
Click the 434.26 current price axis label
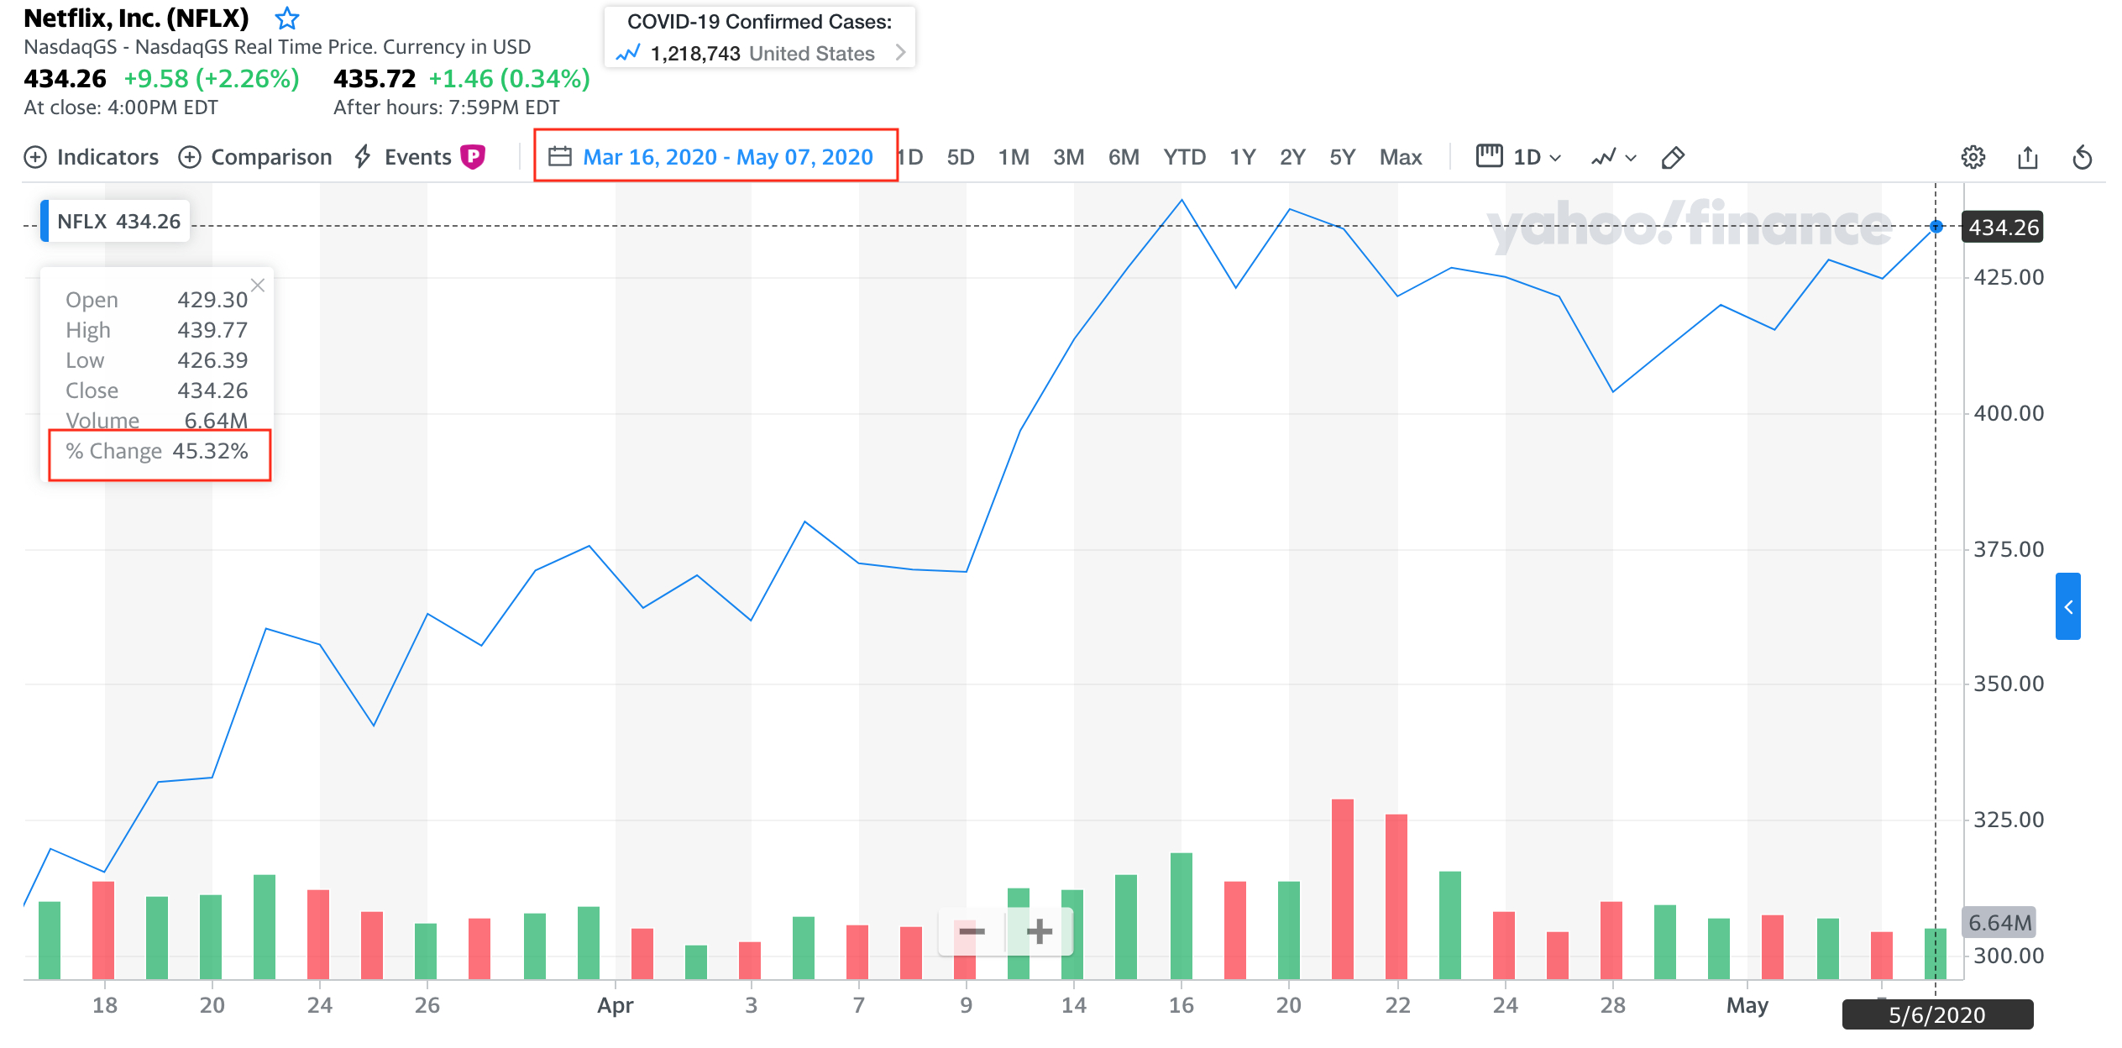click(x=2003, y=227)
